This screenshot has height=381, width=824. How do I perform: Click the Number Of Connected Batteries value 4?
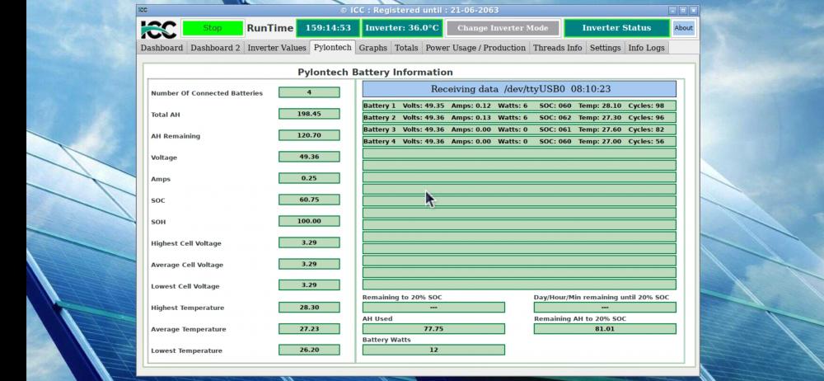pos(309,92)
